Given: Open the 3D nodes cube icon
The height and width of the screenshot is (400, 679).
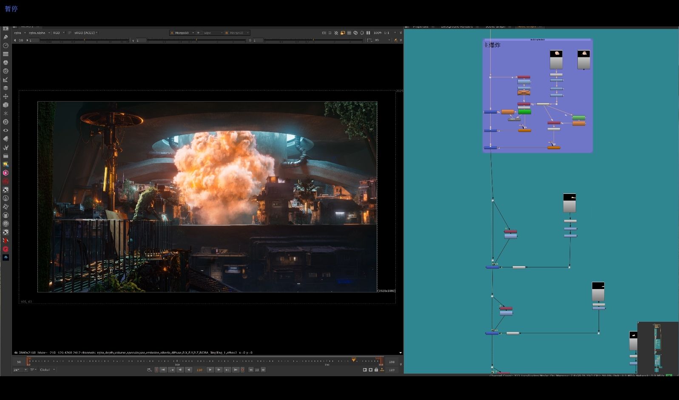Looking at the screenshot, I should (6, 105).
